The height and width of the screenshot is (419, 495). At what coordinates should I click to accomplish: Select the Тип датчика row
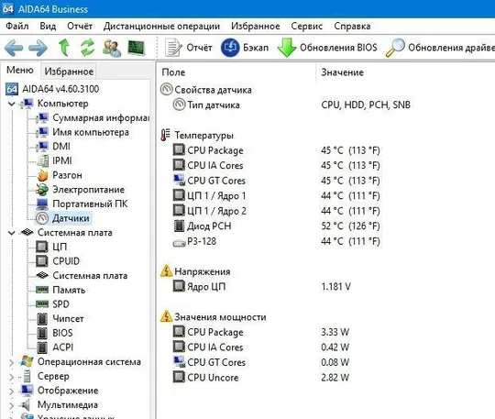coord(291,105)
